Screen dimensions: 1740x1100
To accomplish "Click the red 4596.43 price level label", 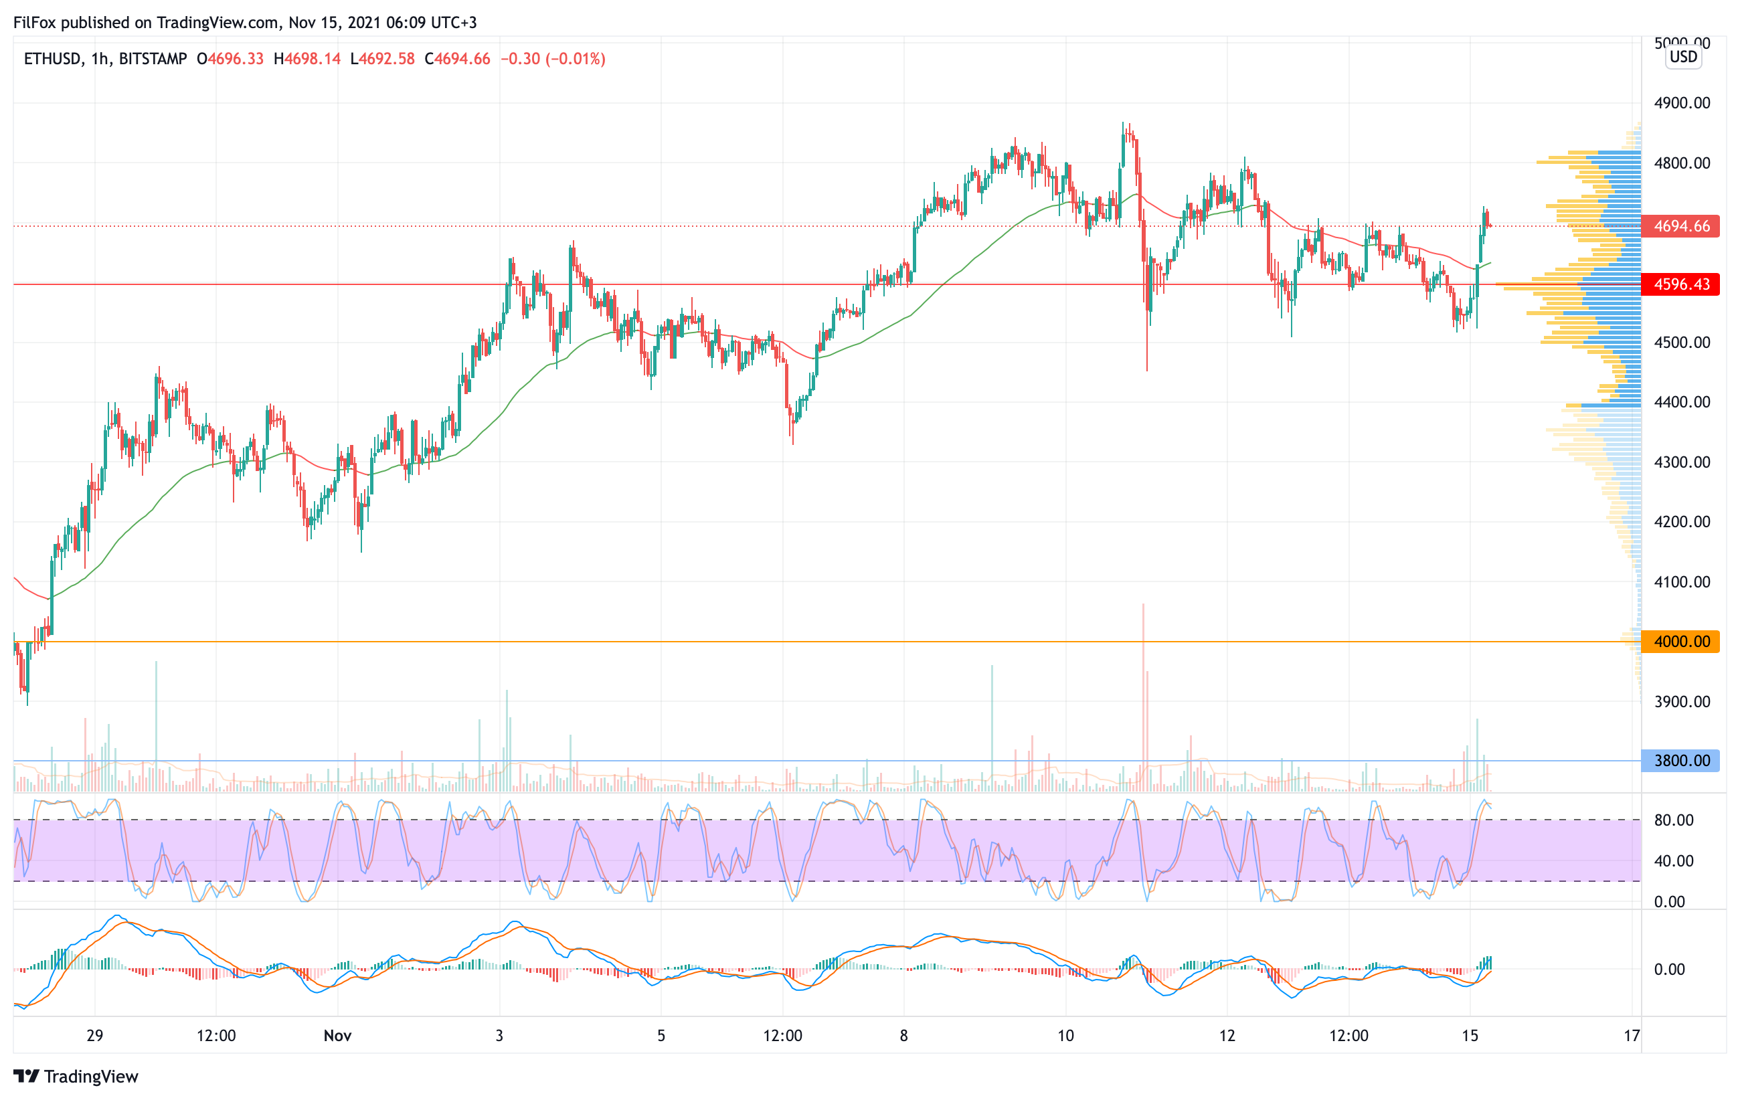I will pyautogui.click(x=1680, y=284).
